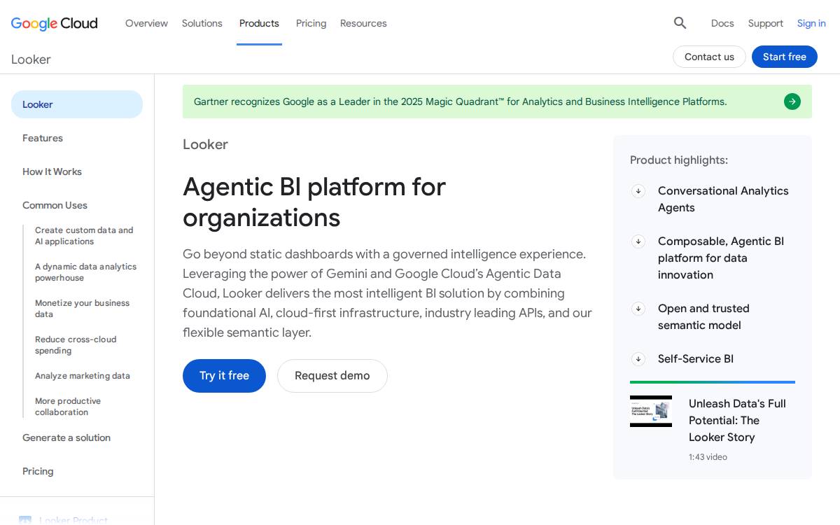Viewport: 840px width, 525px height.
Task: Select Pricing in the sidebar
Action: (x=38, y=471)
